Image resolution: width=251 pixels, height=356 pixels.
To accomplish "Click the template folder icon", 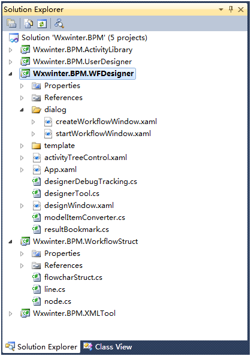I will coord(37,146).
